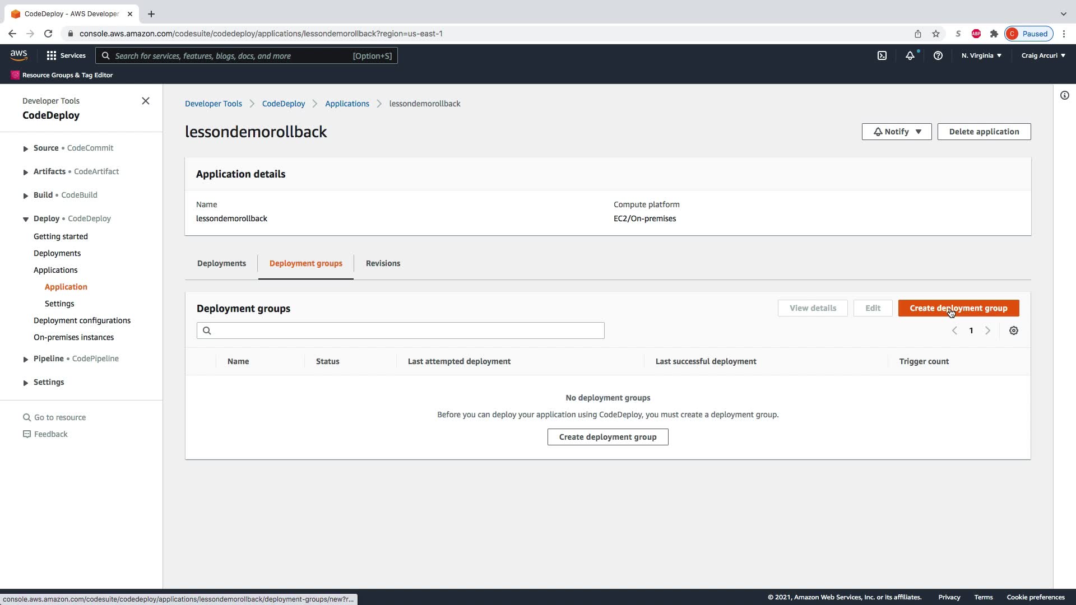This screenshot has height=605, width=1076.
Task: Switch to the Deployments tab
Action: [x=221, y=263]
